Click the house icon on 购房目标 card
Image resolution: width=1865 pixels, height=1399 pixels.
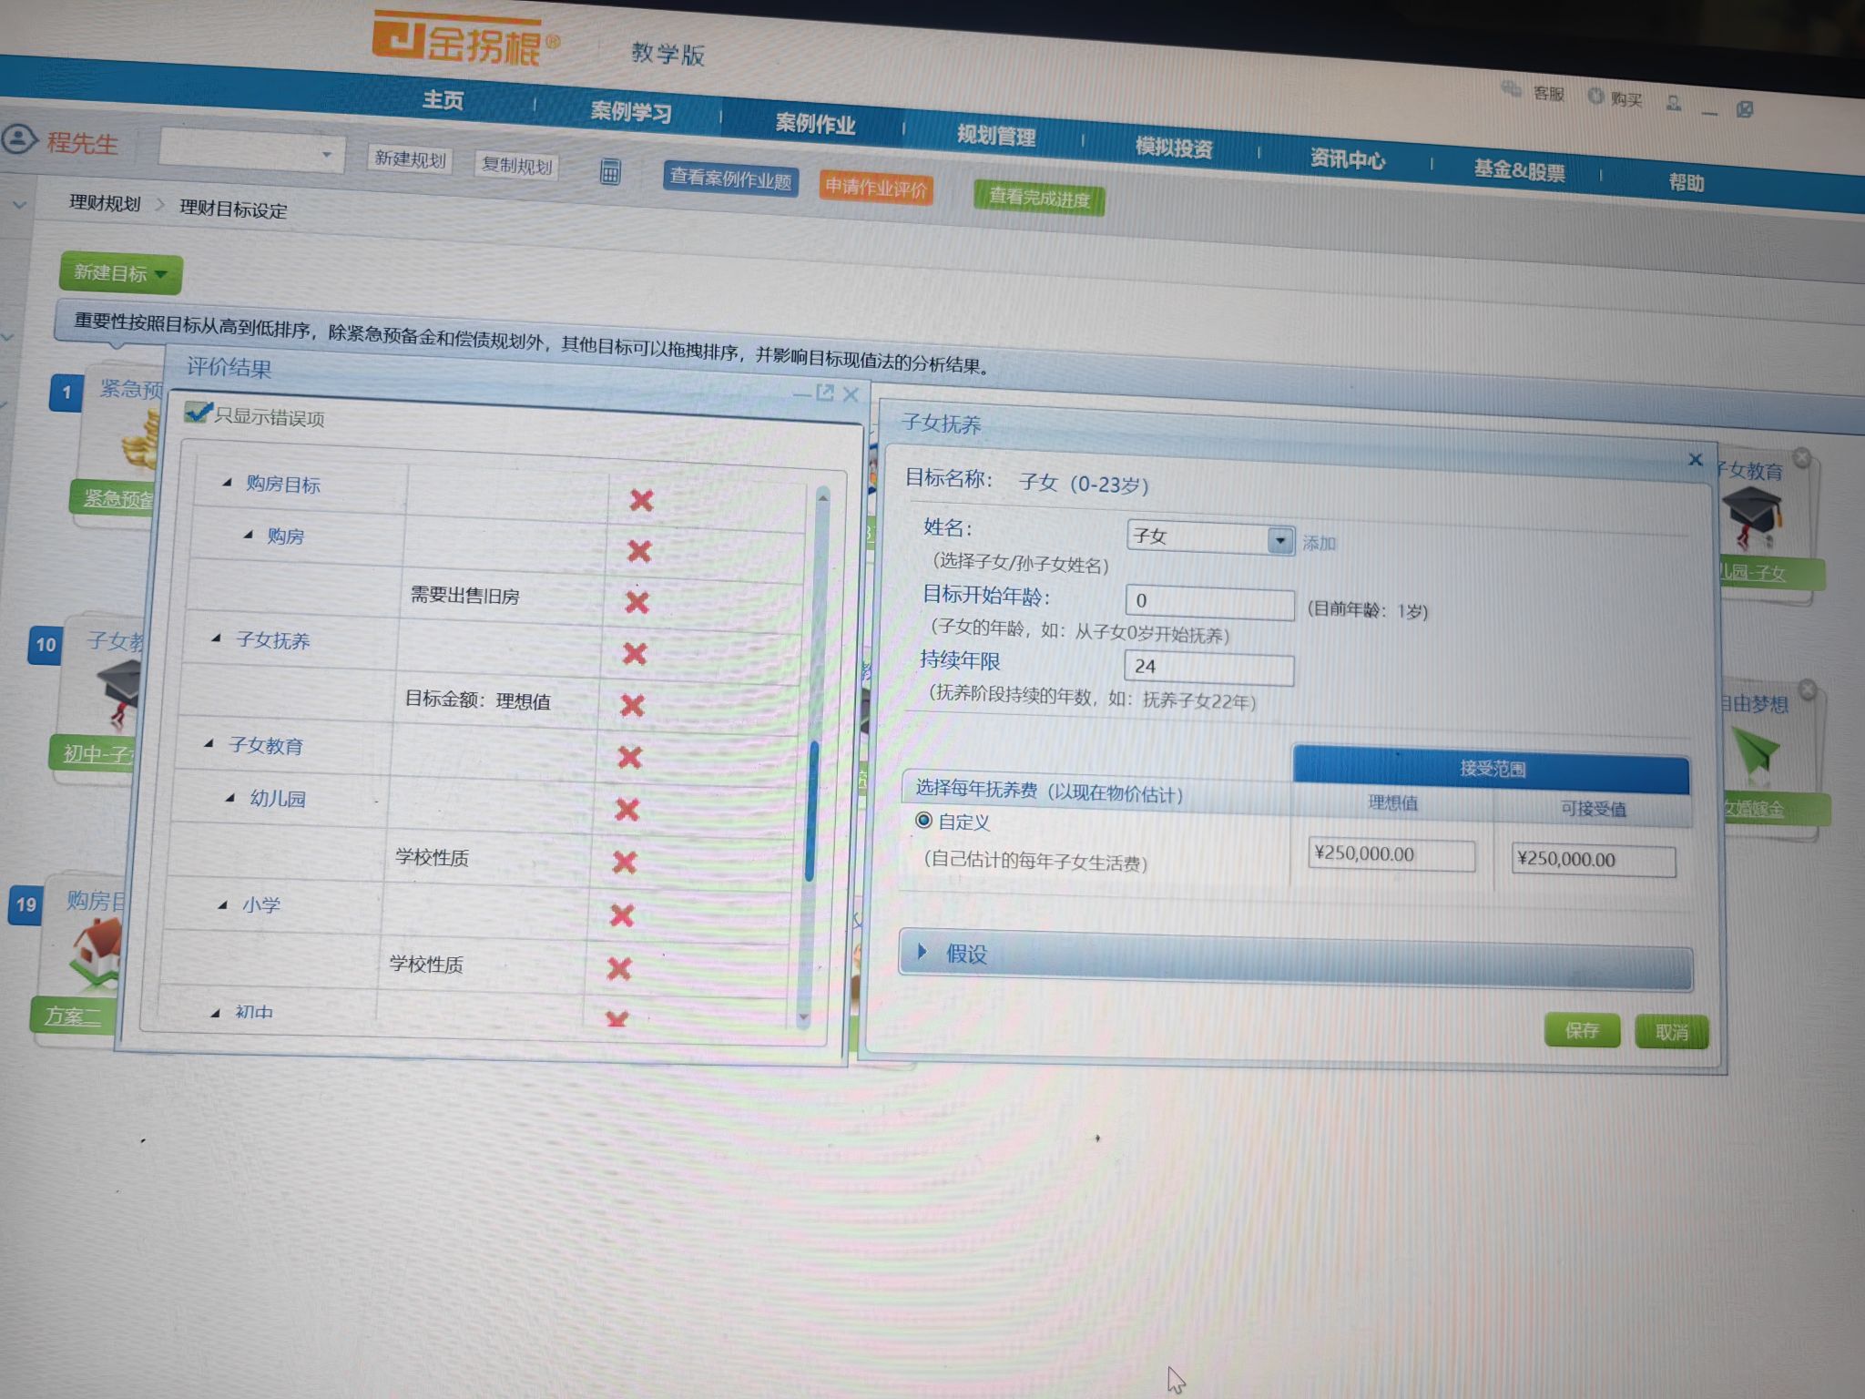pos(97,953)
